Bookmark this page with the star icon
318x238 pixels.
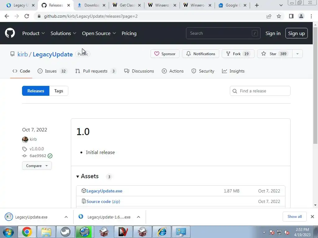(x=279, y=16)
